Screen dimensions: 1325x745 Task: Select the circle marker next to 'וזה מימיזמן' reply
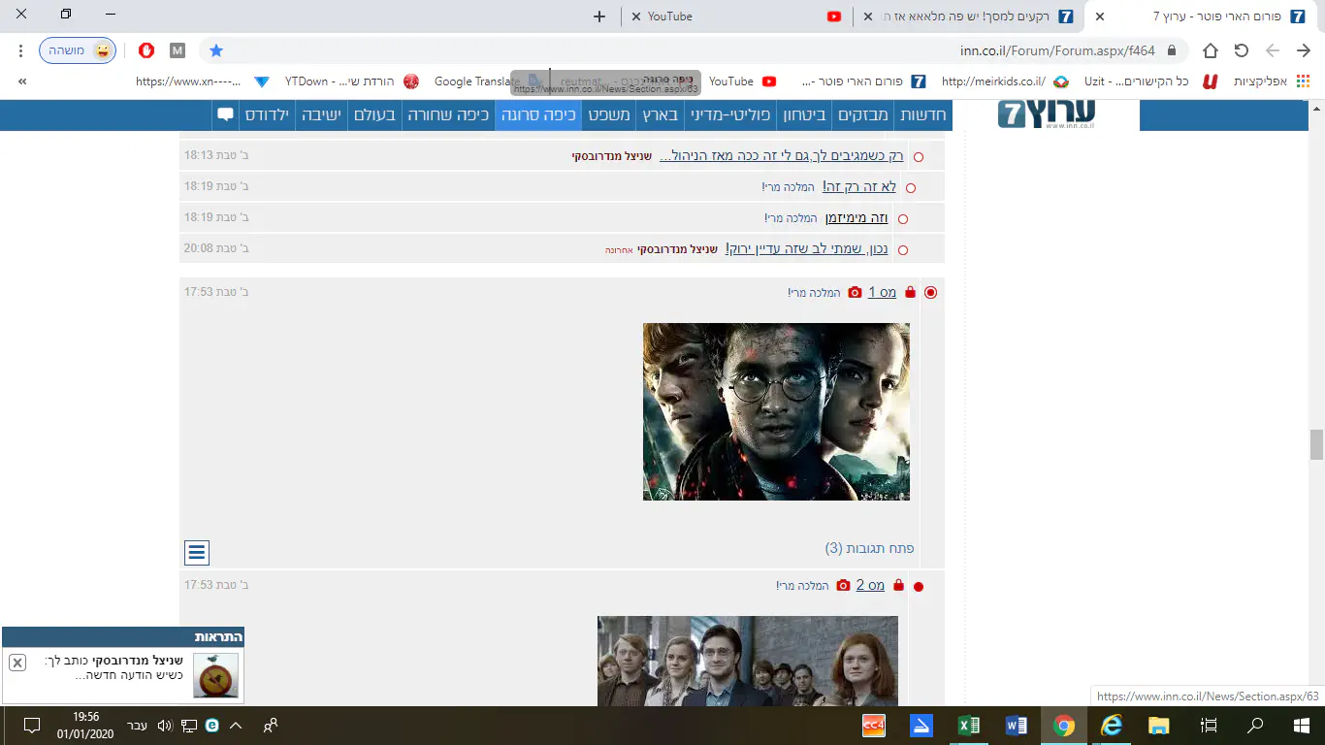tap(903, 219)
